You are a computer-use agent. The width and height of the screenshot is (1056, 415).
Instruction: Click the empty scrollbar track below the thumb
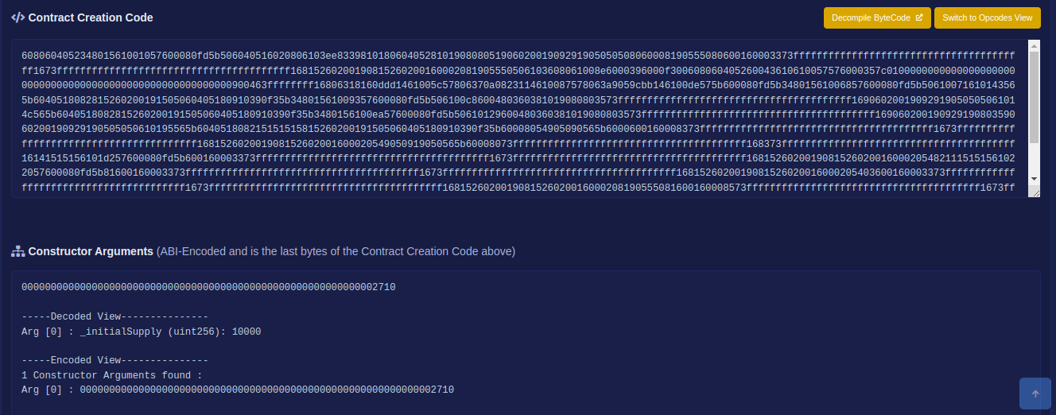[x=1034, y=158]
